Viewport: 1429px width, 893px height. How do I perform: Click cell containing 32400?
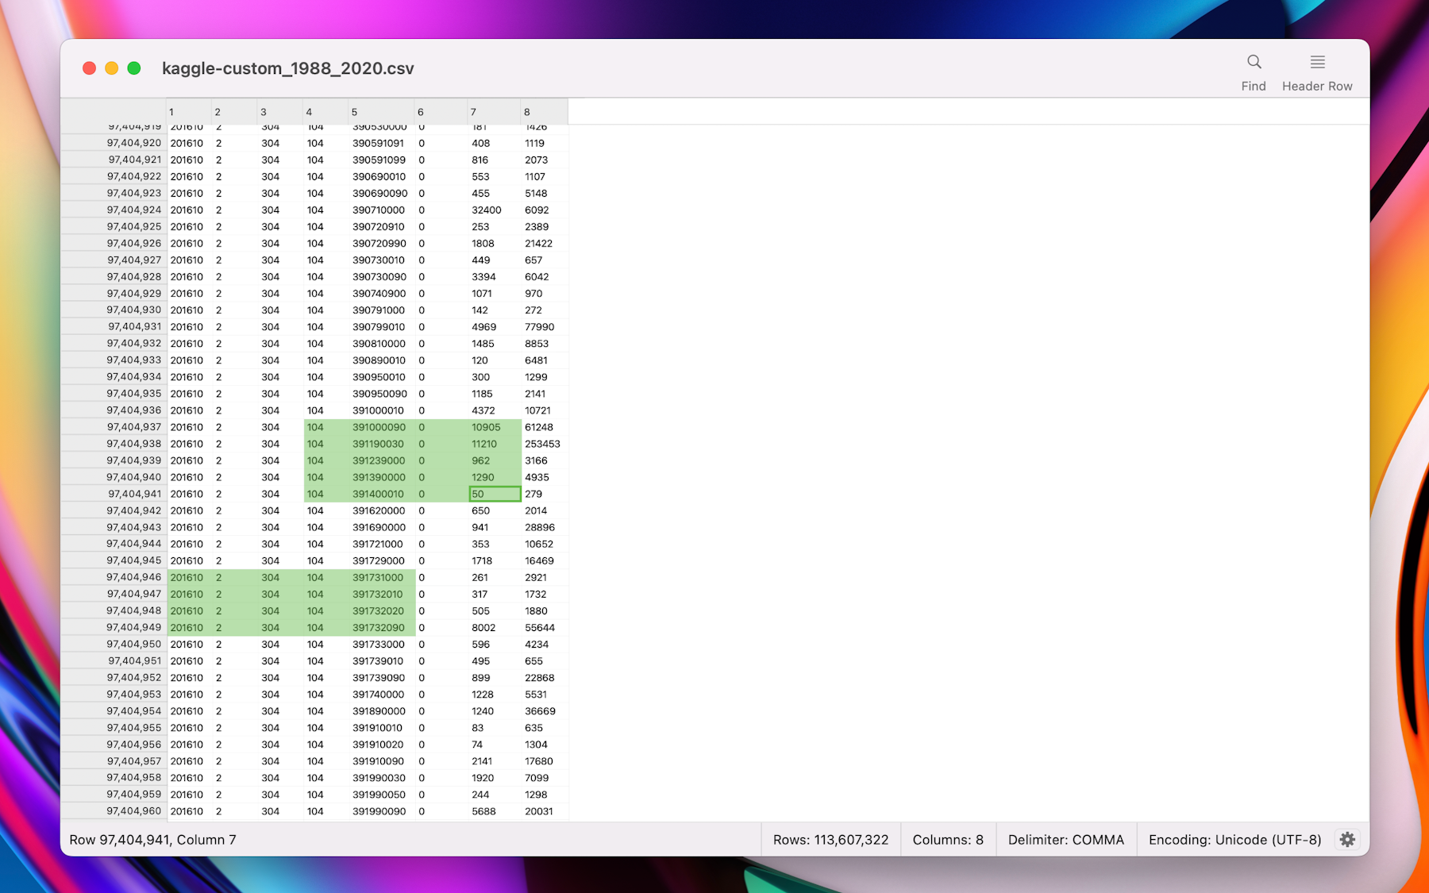point(486,210)
